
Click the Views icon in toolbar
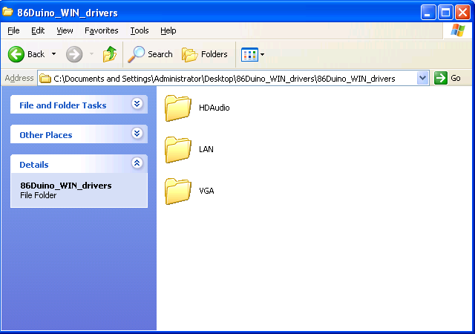click(249, 54)
